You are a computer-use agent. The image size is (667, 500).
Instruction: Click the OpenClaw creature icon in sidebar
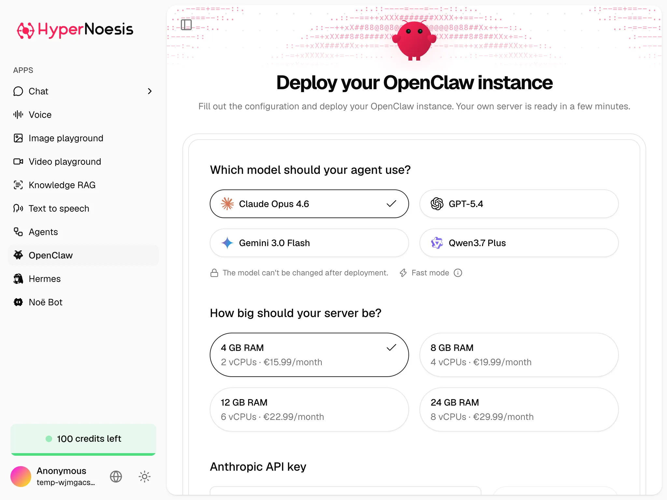pos(18,255)
